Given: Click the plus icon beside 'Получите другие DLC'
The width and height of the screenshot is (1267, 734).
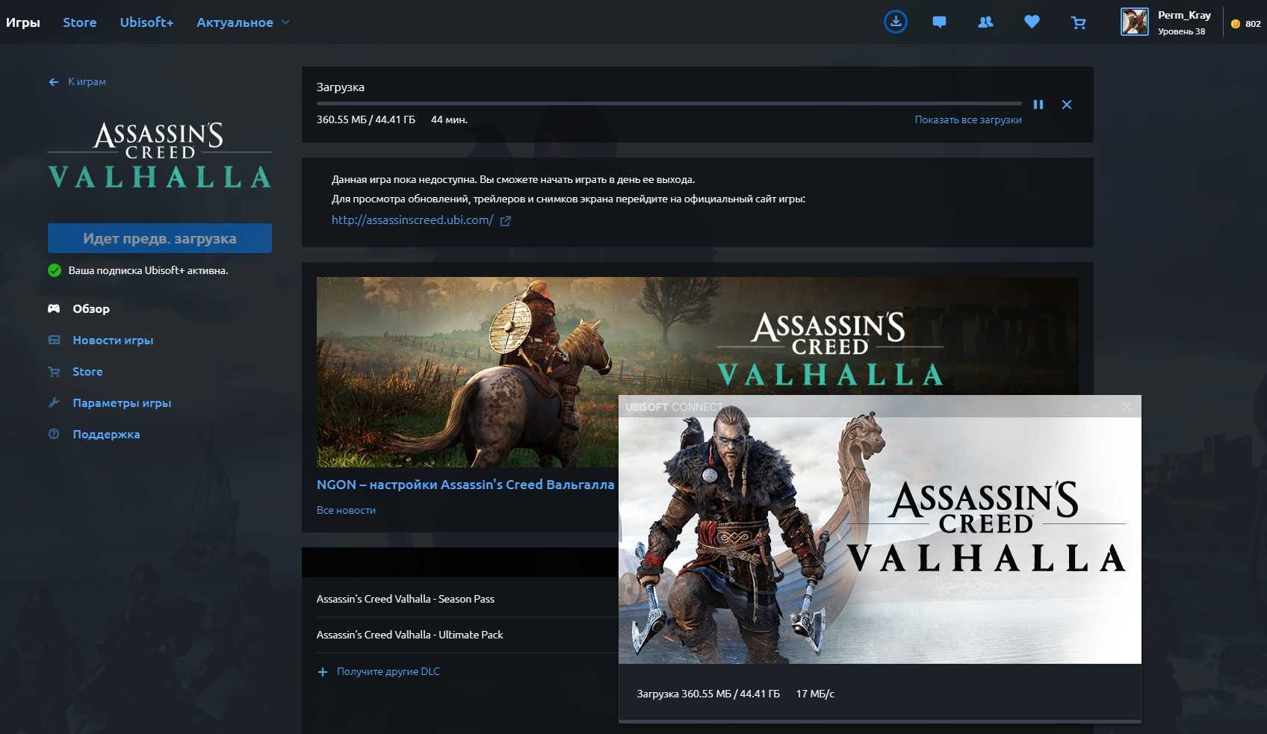Looking at the screenshot, I should [x=323, y=672].
